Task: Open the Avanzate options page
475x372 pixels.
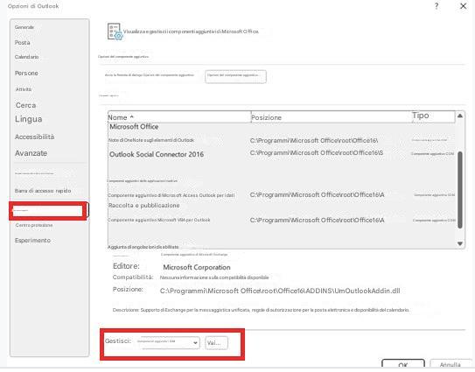Action: coord(31,153)
